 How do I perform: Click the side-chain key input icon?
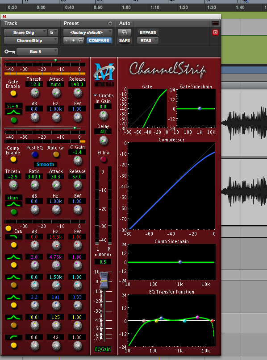point(10,52)
